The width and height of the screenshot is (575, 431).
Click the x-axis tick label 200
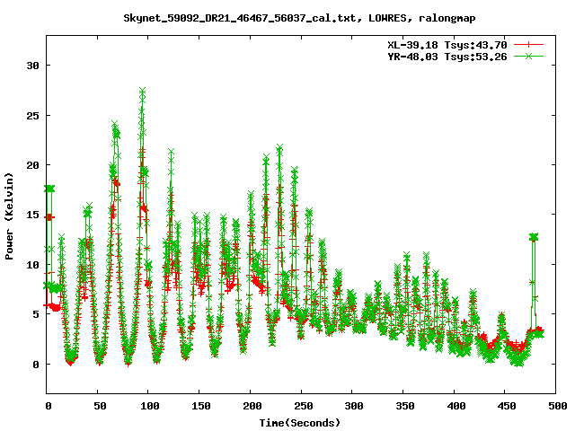pos(252,406)
